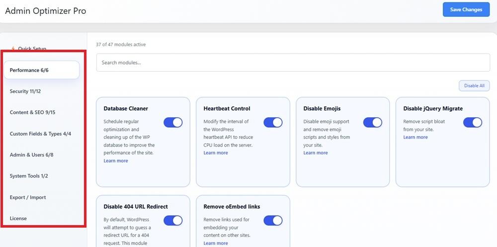497x247 pixels.
Task: Click the Disable All button
Action: pyautogui.click(x=474, y=85)
